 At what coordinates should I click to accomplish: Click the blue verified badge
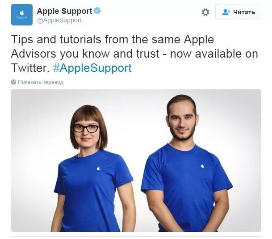(97, 11)
